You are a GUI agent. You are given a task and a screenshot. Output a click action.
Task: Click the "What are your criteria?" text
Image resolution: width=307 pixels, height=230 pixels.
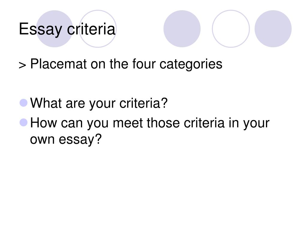(99, 103)
